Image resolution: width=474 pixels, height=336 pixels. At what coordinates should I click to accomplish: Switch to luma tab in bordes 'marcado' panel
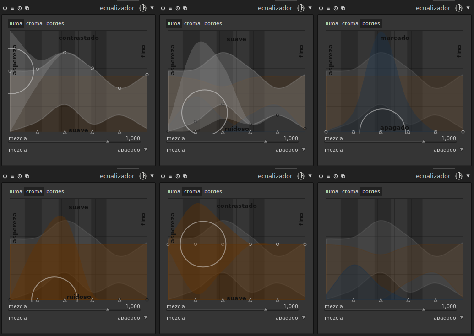(x=332, y=23)
